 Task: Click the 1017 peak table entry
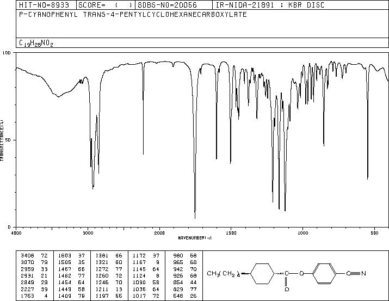[146, 296]
